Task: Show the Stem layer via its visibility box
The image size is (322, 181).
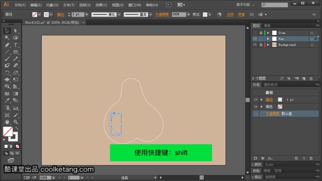Action: 255,33
